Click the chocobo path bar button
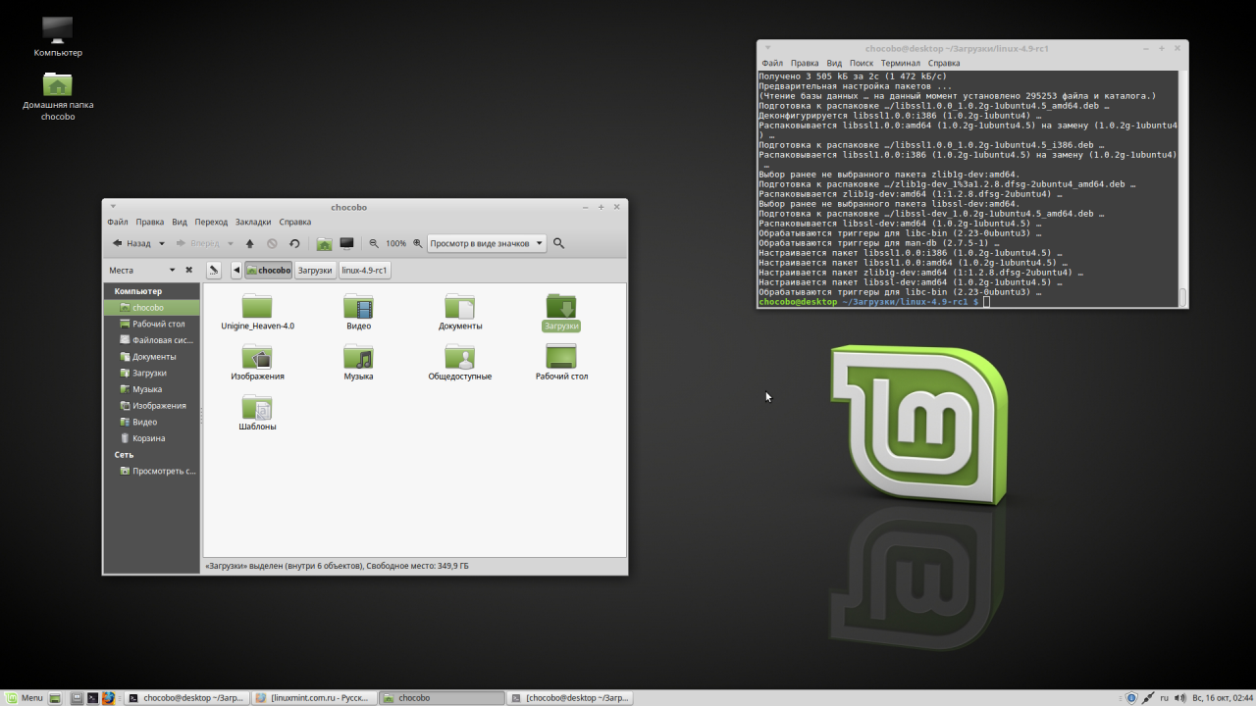The width and height of the screenshot is (1256, 706). (x=268, y=270)
